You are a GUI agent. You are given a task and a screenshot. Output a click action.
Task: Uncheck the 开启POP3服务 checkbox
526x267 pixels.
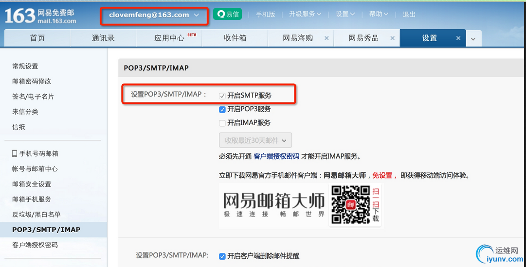point(222,109)
